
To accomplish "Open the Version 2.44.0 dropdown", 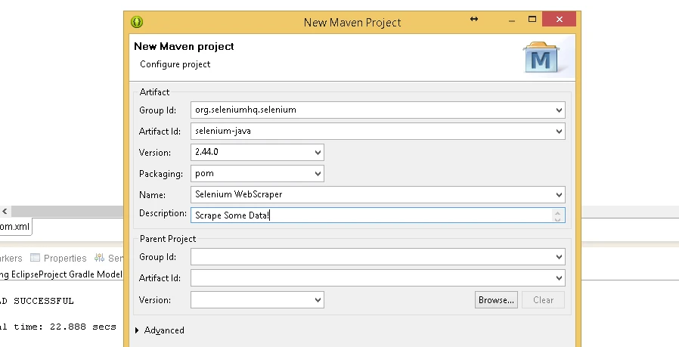I will [318, 153].
